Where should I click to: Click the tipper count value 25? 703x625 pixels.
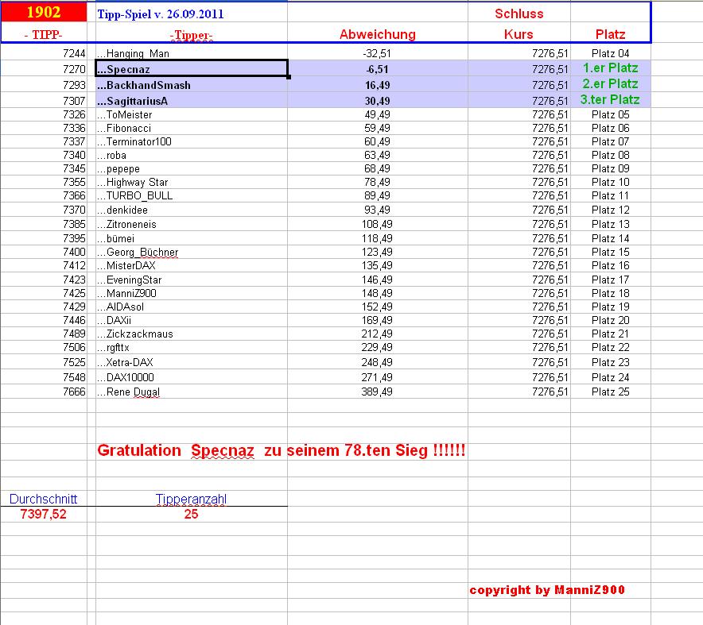(x=191, y=514)
